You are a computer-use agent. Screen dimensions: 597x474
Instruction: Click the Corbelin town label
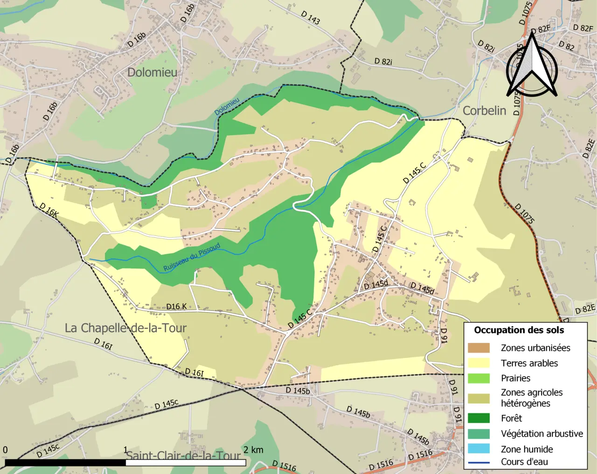[x=484, y=110]
